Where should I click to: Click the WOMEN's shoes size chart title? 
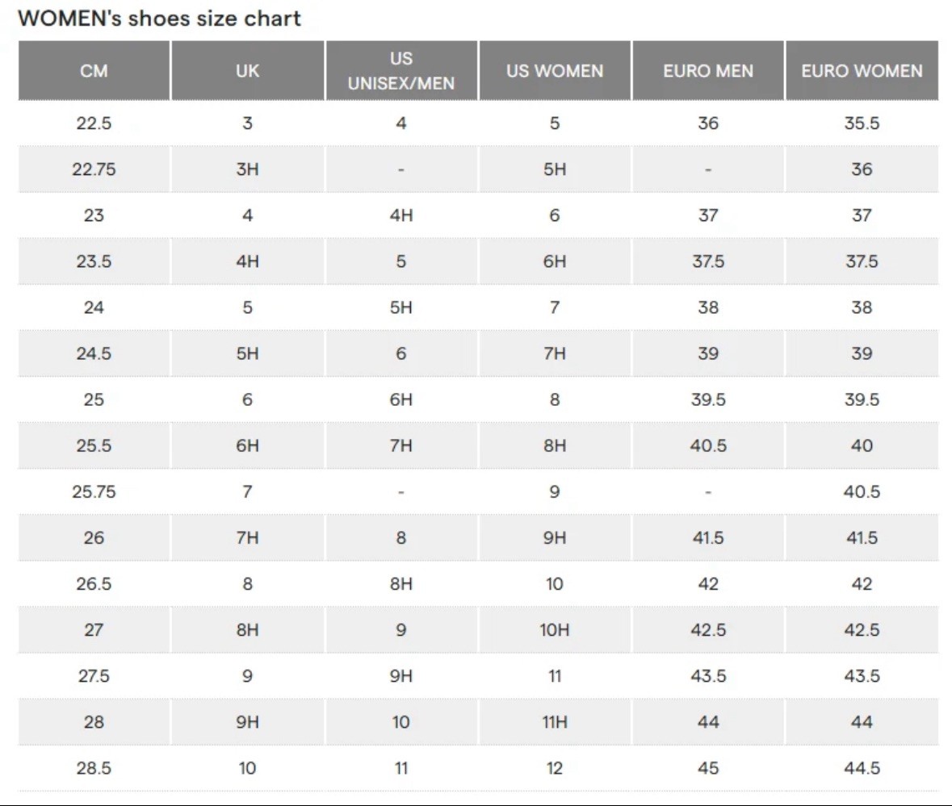159,19
